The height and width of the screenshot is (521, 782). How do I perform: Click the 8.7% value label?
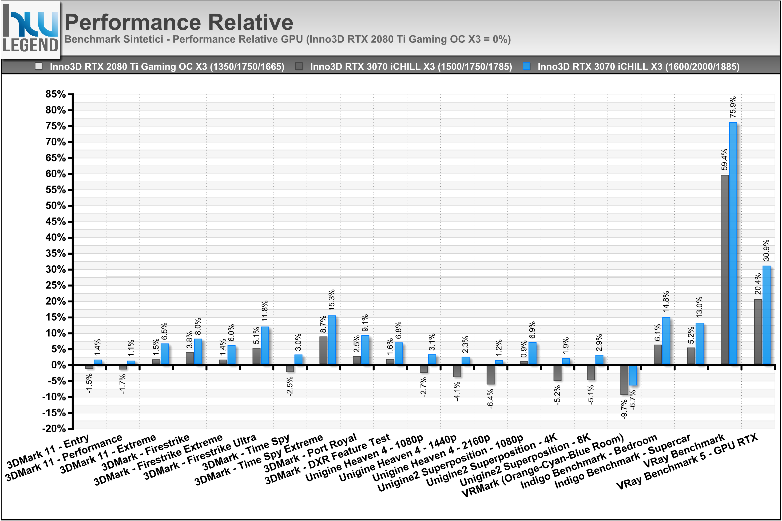click(323, 324)
